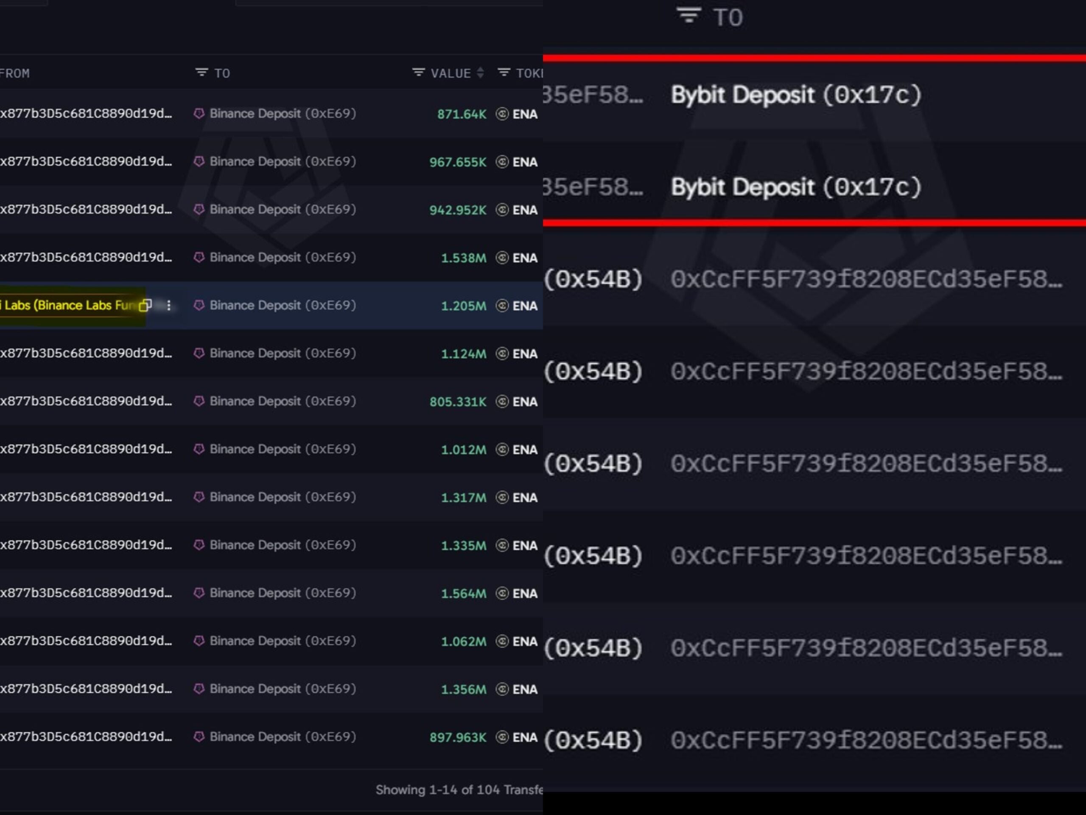Click Binance Deposit tag icon in 871.64K row
The height and width of the screenshot is (815, 1086).
pyautogui.click(x=199, y=113)
